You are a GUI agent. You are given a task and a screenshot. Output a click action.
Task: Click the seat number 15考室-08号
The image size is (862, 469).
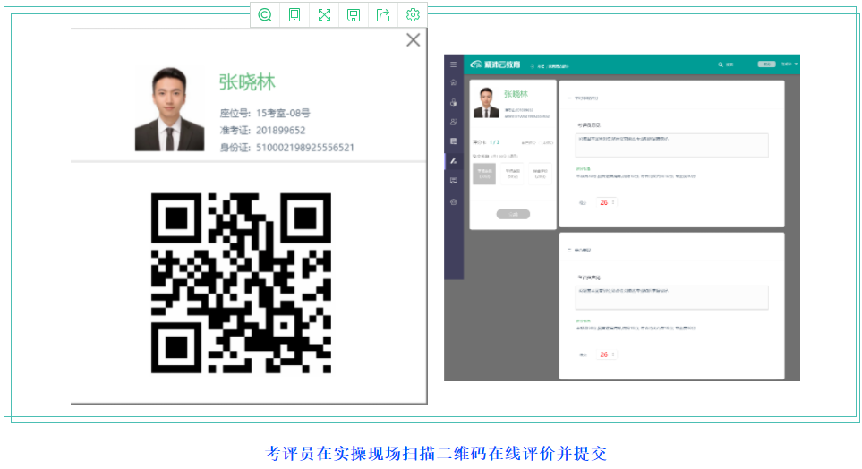(283, 114)
